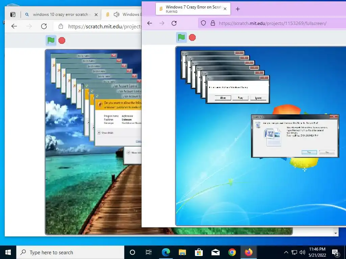Open the notification center icon
This screenshot has width=346, height=259.
pos(336,253)
